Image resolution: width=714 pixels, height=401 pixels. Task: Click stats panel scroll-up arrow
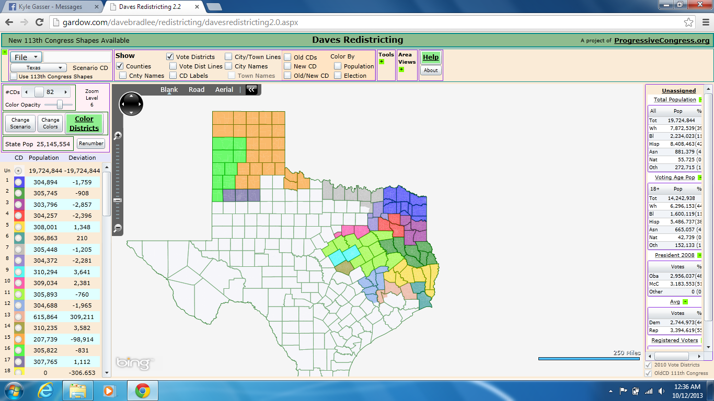[x=708, y=89]
